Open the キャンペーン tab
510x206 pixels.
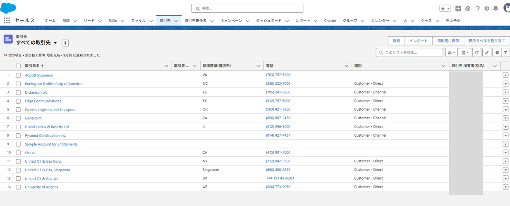231,21
